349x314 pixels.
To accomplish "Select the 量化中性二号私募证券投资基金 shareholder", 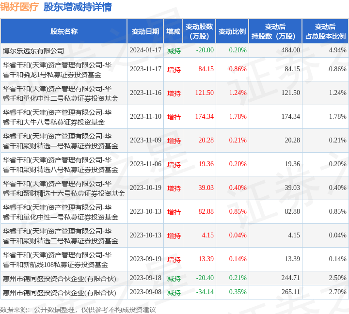I will click(61, 94).
